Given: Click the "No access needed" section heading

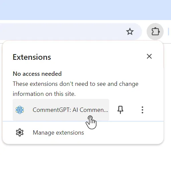Looking at the screenshot, I should tap(37, 74).
